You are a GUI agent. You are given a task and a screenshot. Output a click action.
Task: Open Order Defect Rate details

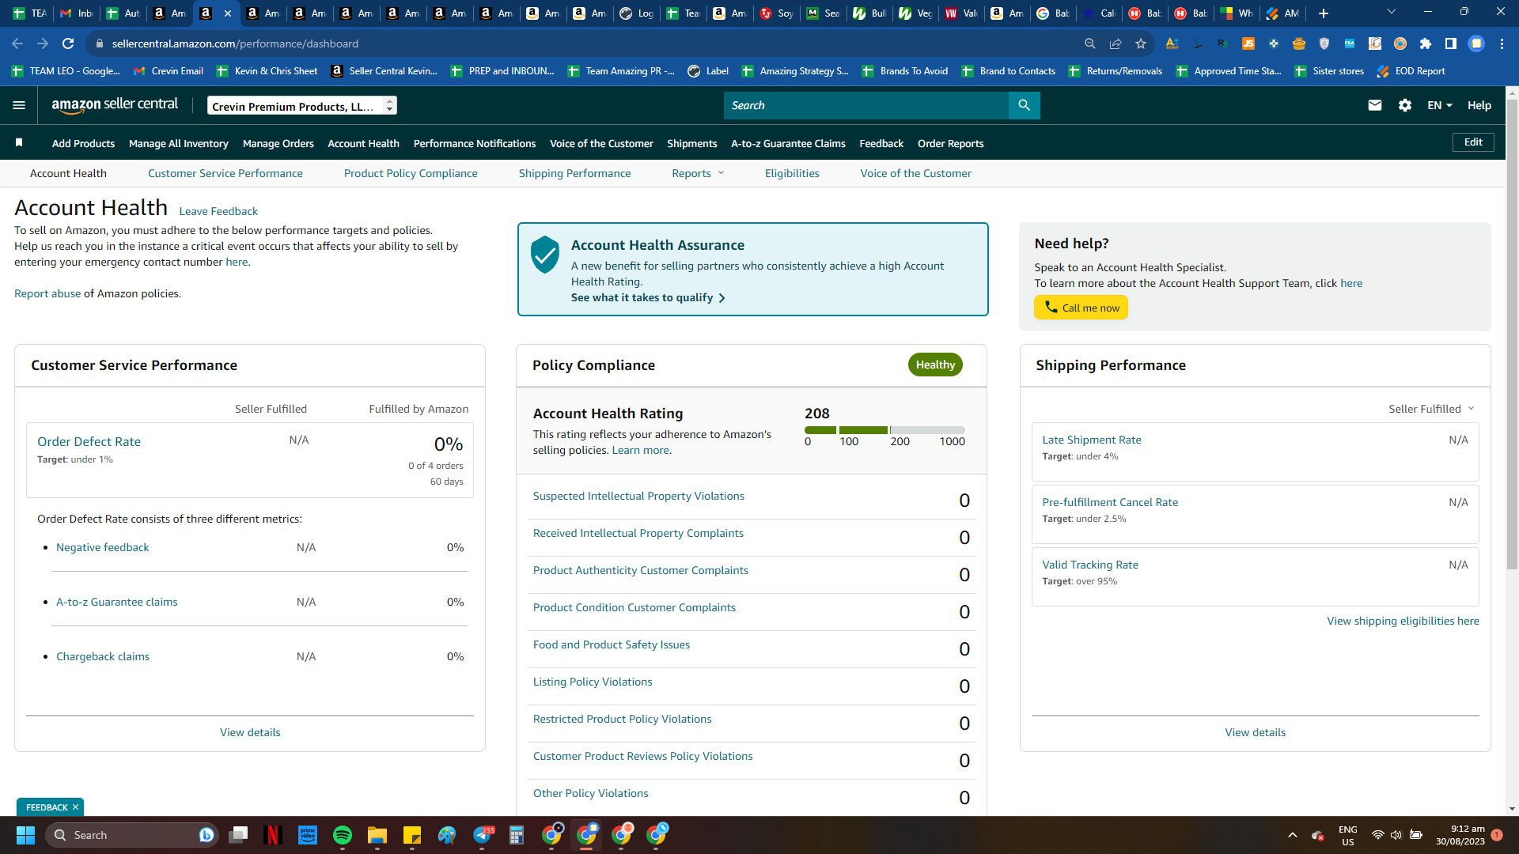coord(89,441)
